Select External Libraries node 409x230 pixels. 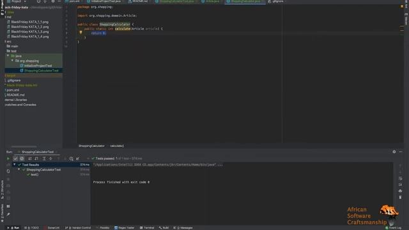tap(15, 100)
